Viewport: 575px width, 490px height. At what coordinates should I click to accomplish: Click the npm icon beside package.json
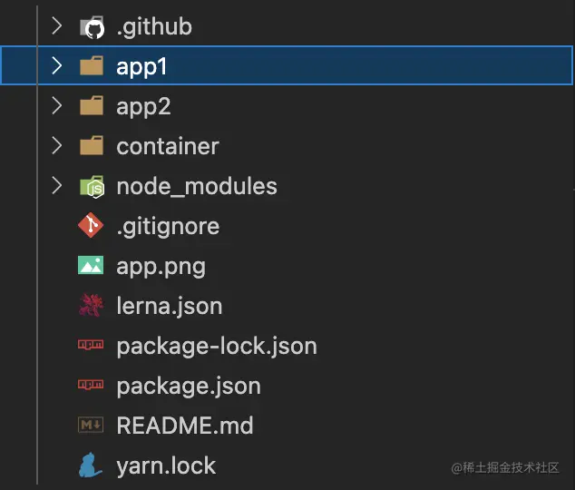(92, 386)
